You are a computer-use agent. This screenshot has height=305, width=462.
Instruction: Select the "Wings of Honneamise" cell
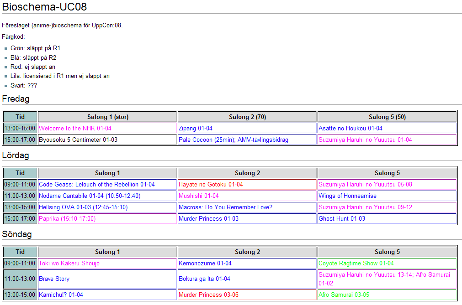click(387, 196)
